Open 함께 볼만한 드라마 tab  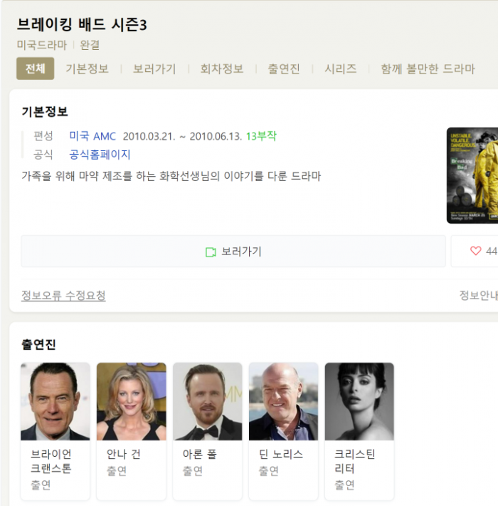[428, 69]
